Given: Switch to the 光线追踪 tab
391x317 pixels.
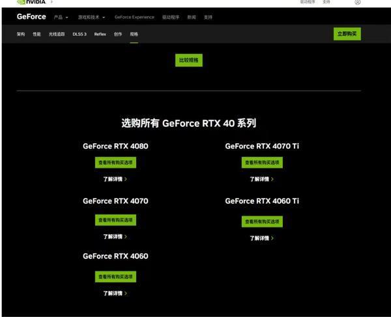Looking at the screenshot, I should coord(57,34).
